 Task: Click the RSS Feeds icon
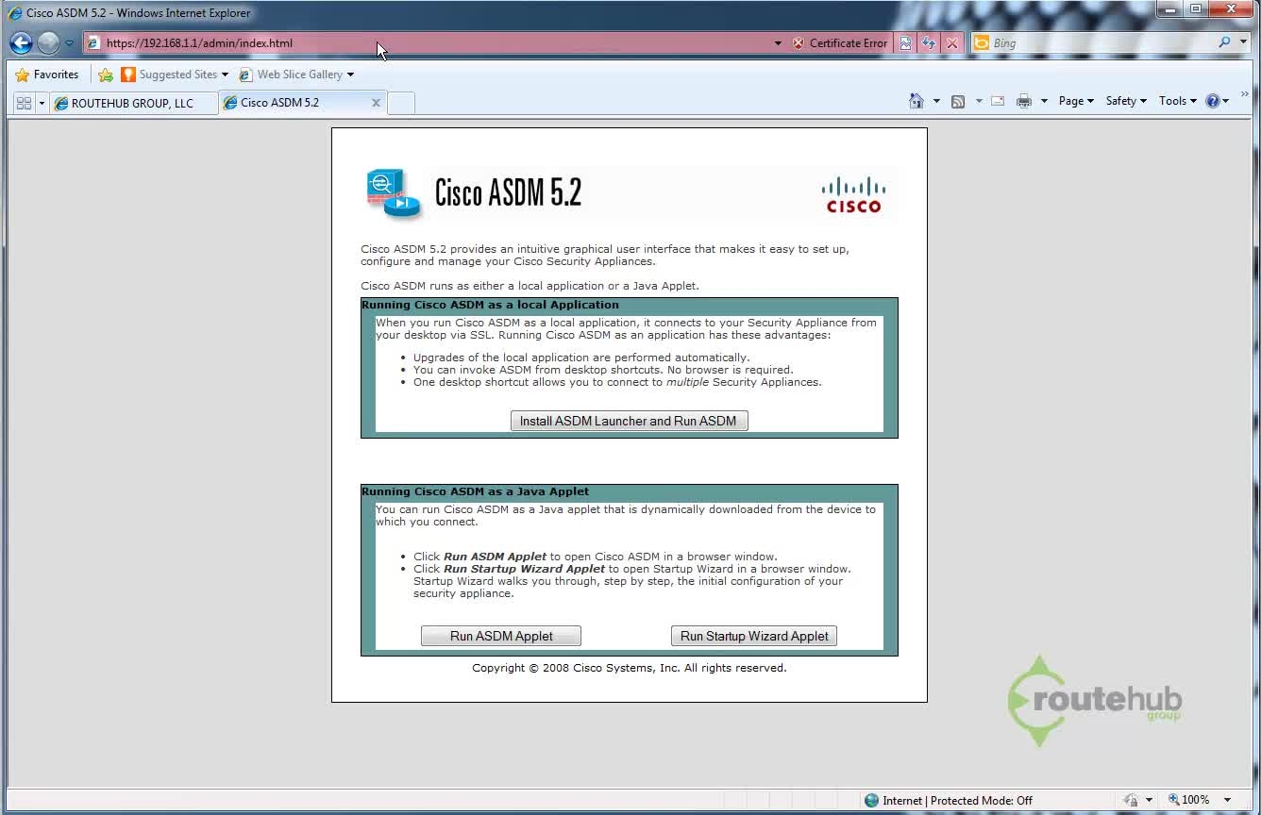tap(958, 101)
